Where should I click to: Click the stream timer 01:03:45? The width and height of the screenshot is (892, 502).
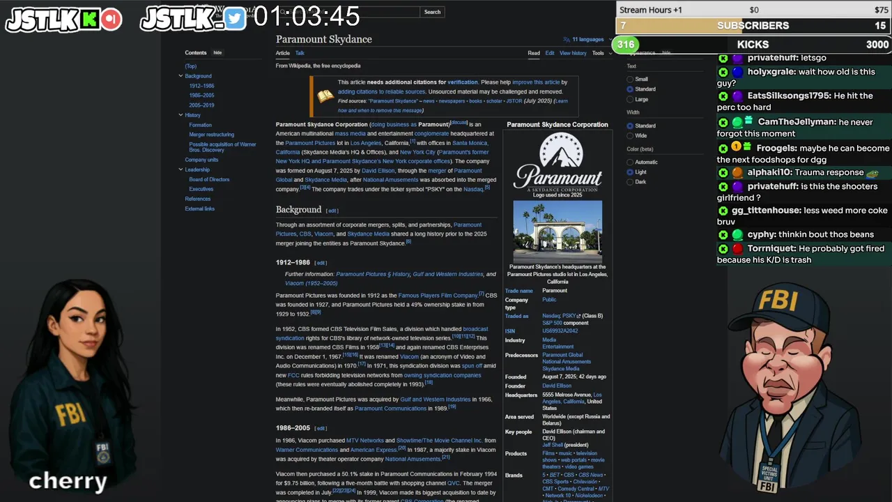307,16
